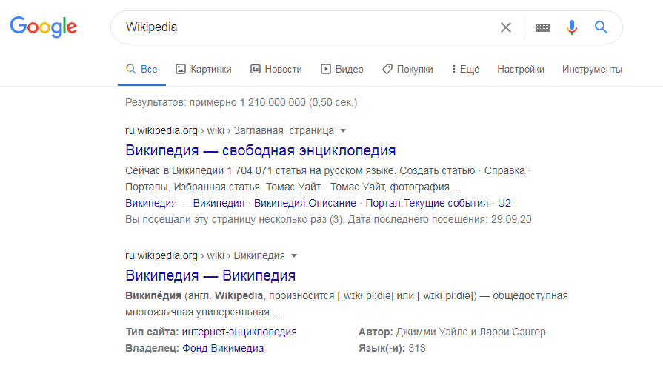Open Портал:Текущие события sitelink

(x=427, y=203)
